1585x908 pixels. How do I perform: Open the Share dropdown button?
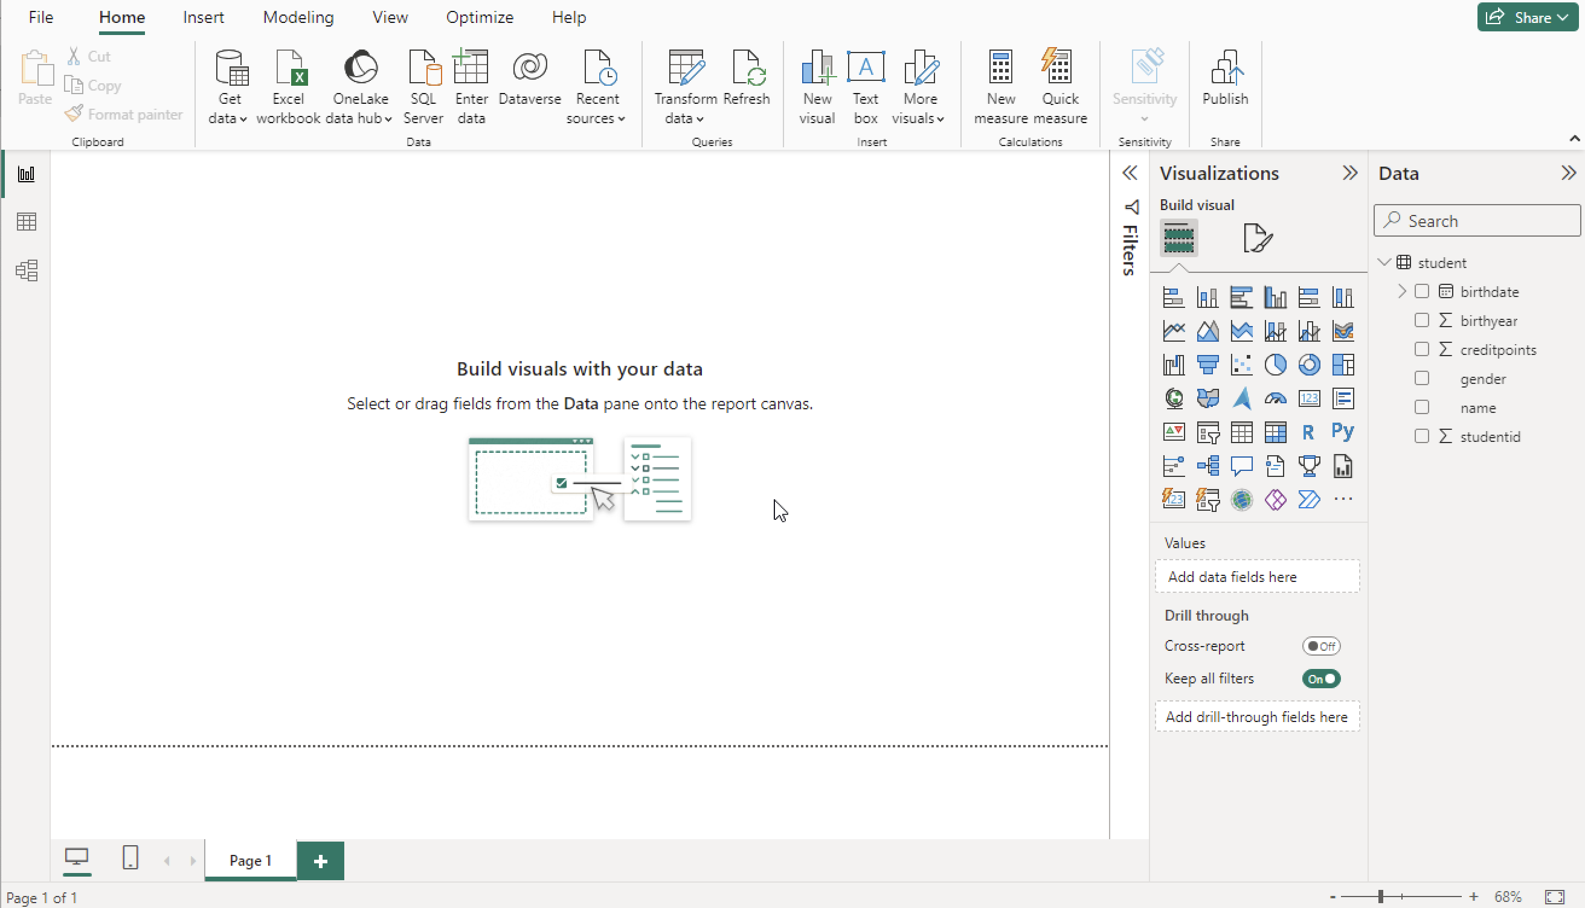1526,18
